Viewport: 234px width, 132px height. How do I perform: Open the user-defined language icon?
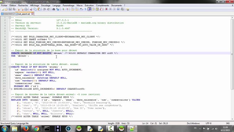pos(93,9)
